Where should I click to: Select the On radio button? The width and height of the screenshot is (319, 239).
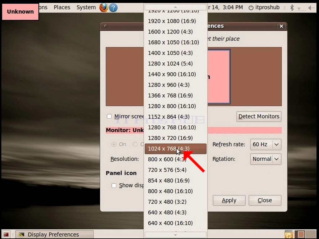(x=114, y=144)
